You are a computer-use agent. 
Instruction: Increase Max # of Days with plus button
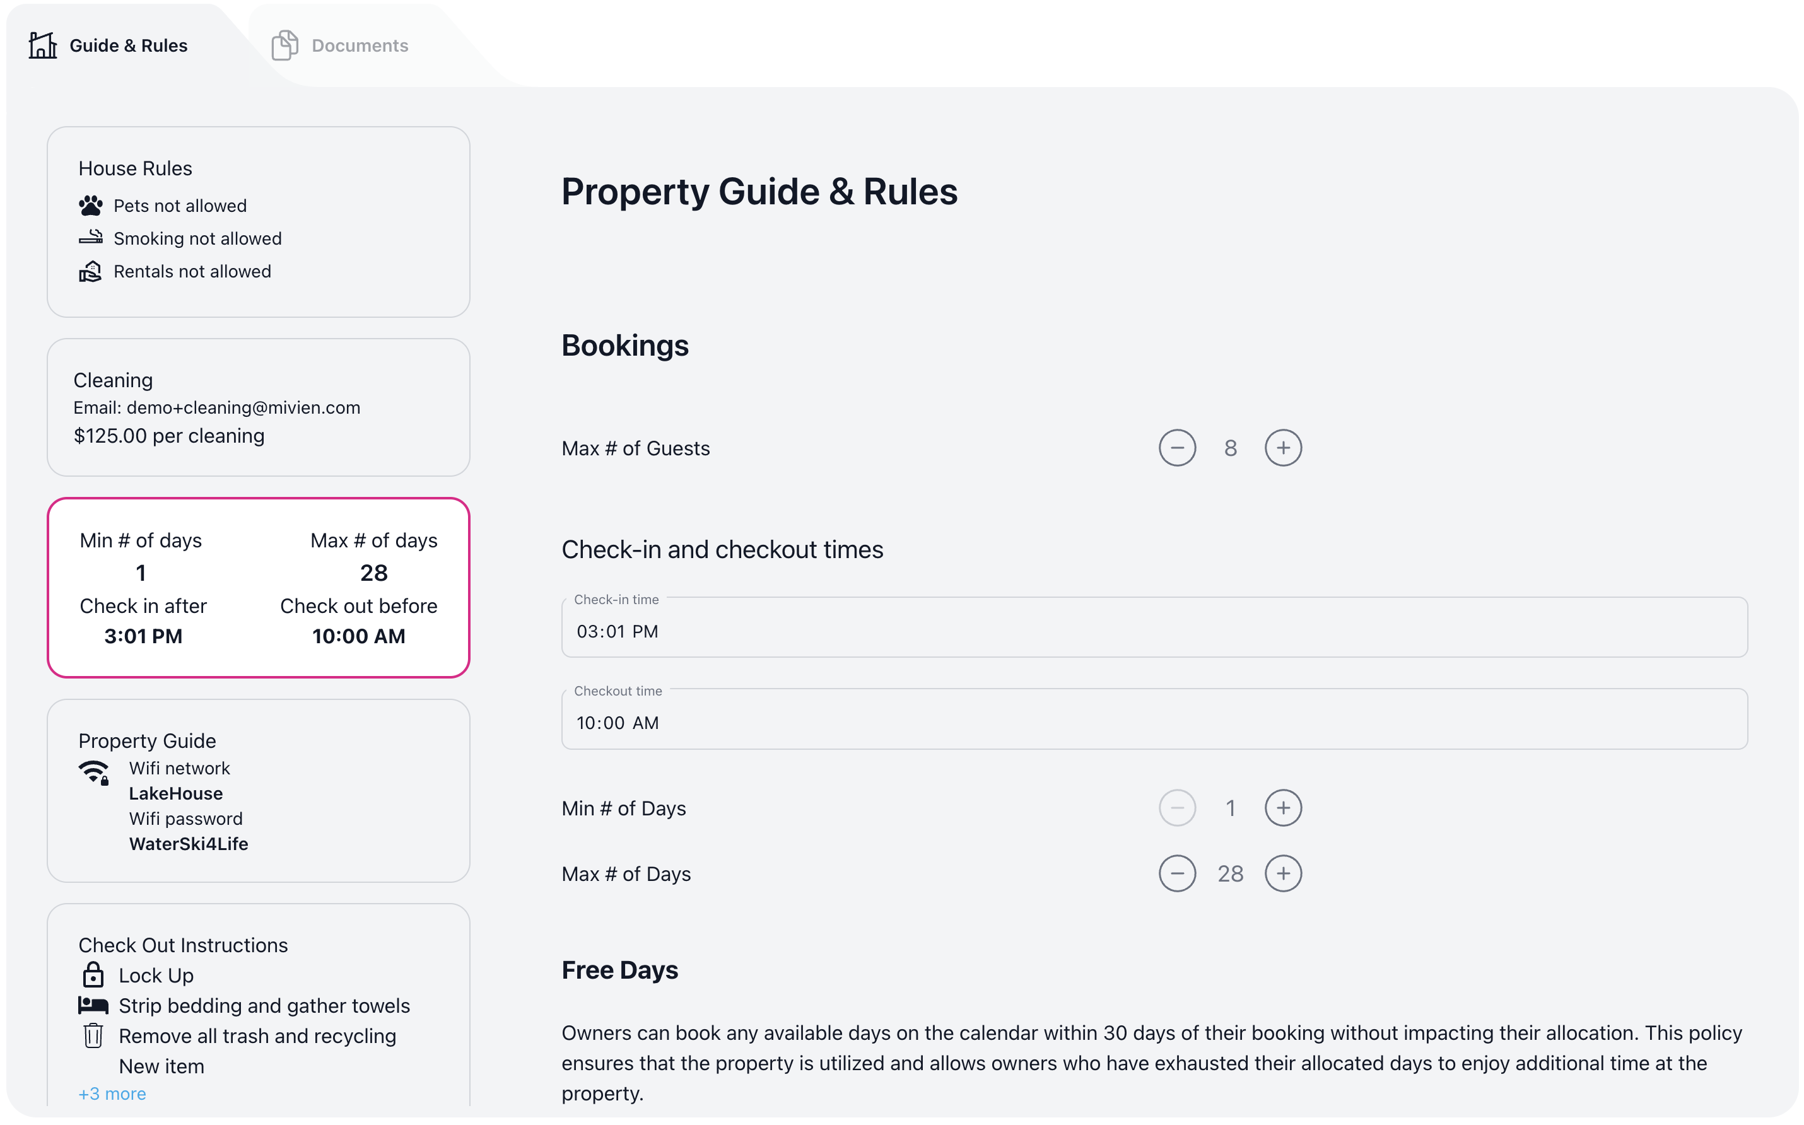click(x=1283, y=873)
